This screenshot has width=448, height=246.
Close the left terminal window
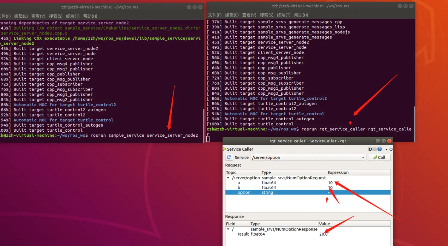200,7
